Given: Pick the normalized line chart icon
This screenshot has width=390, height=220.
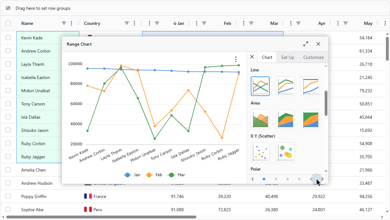Looking at the screenshot, I should point(310,86).
